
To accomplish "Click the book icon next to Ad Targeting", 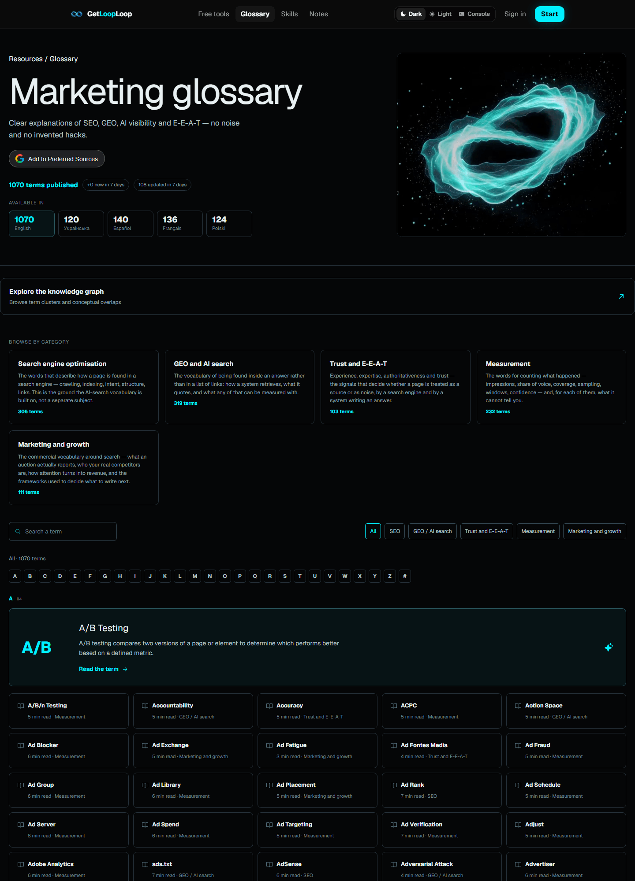I will 269,825.
